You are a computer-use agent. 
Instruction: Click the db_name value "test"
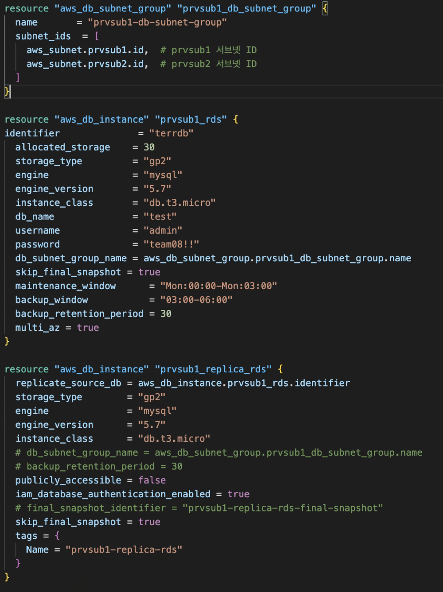pos(160,217)
